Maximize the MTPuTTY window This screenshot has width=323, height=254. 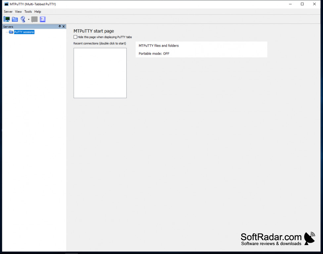point(302,4)
